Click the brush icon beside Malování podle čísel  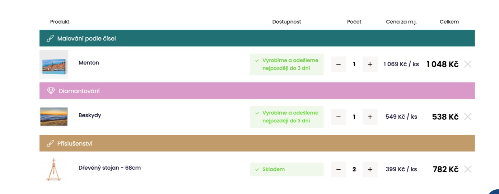coord(50,38)
